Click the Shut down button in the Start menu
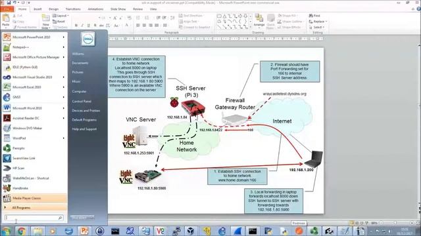The height and width of the screenshot is (236, 421). 82,218
